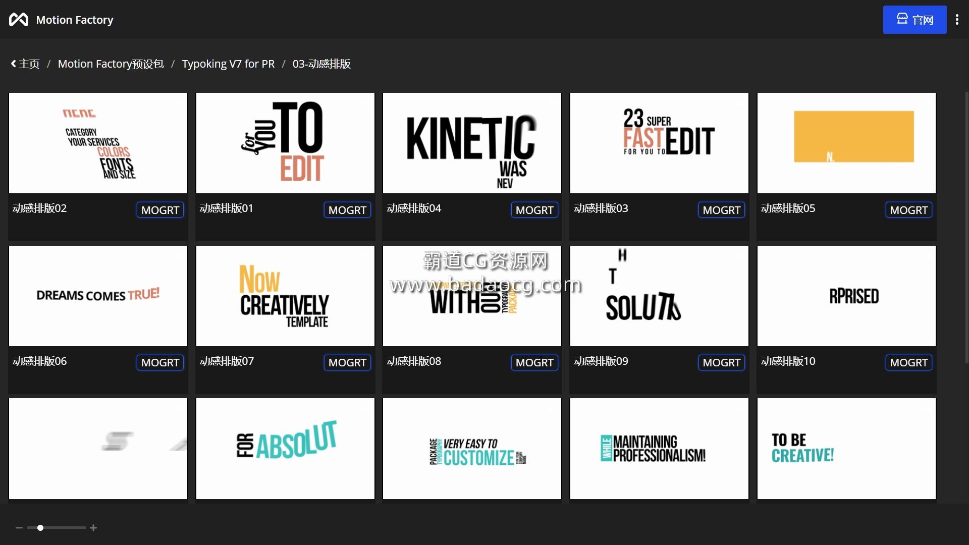
Task: Select the 动感排版09 title text
Action: pos(601,361)
